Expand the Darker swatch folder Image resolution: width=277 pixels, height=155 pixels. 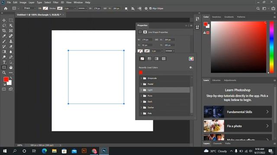pos(141,107)
